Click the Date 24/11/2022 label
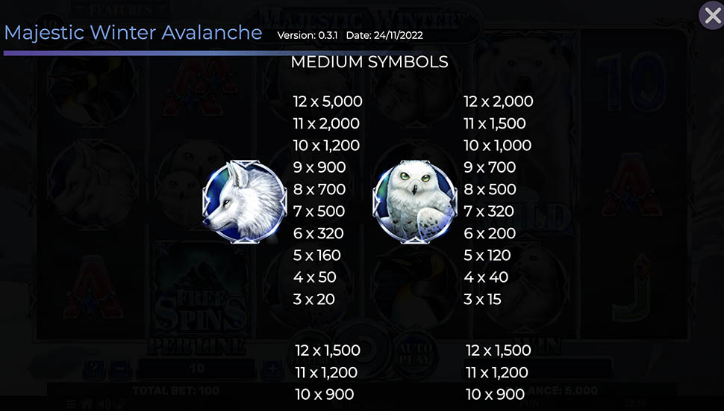724x411 pixels. [384, 35]
